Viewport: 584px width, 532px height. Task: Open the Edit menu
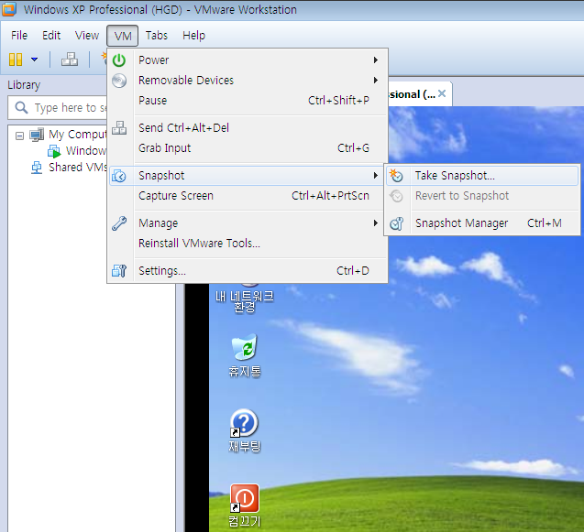[x=51, y=36]
